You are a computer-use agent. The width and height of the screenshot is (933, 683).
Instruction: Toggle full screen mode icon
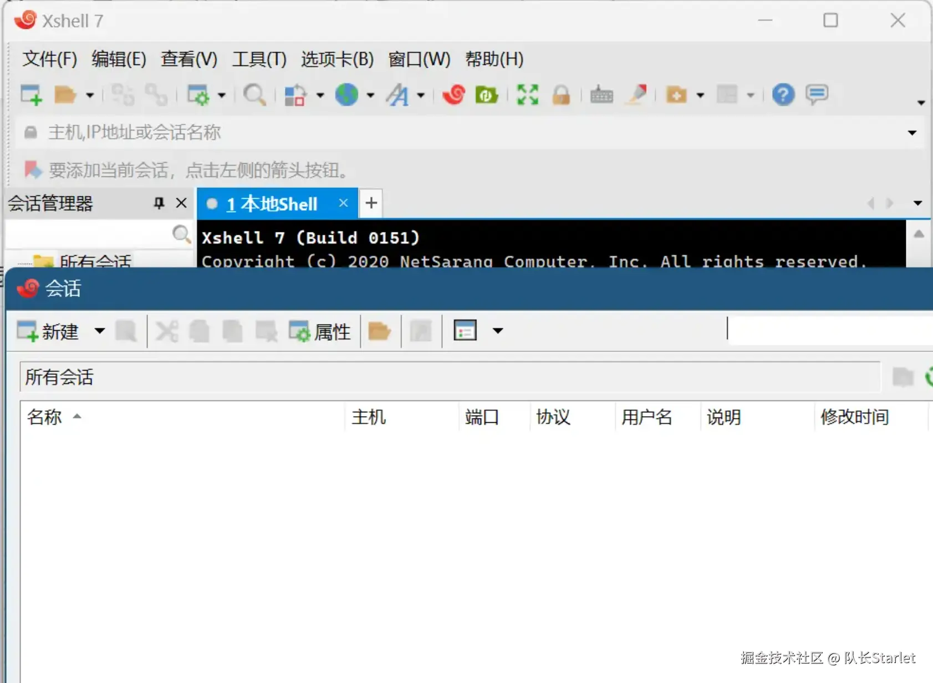click(x=527, y=95)
